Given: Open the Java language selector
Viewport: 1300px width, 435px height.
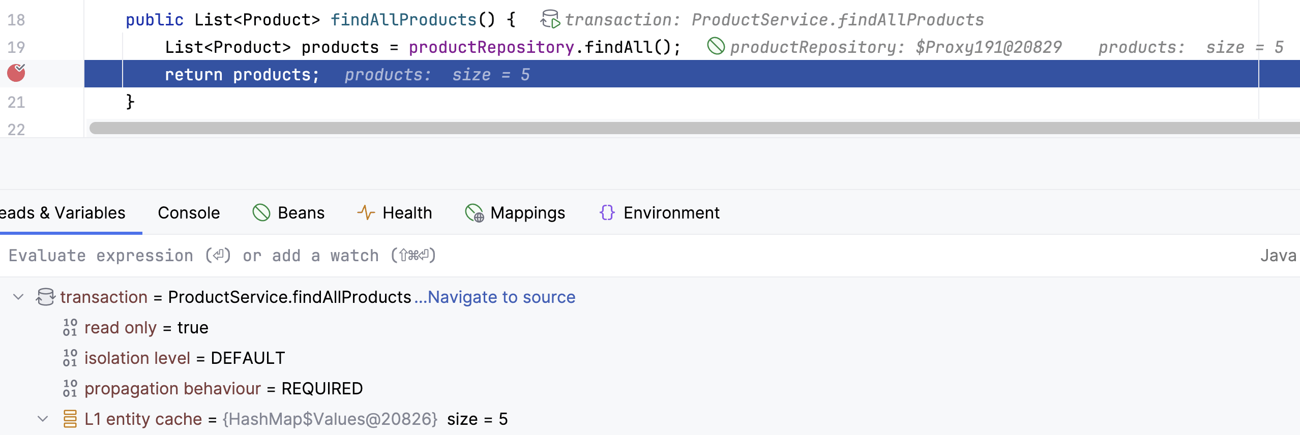Looking at the screenshot, I should click(1277, 255).
